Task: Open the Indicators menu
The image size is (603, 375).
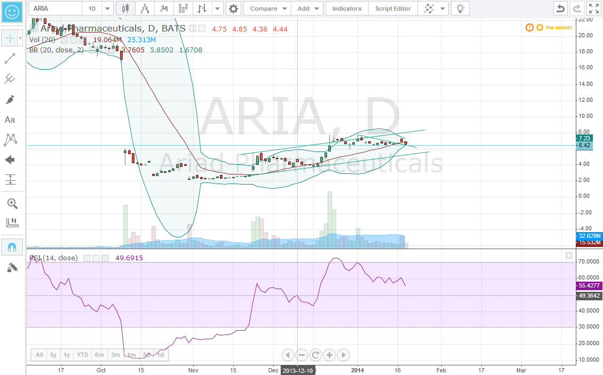Action: (x=346, y=8)
